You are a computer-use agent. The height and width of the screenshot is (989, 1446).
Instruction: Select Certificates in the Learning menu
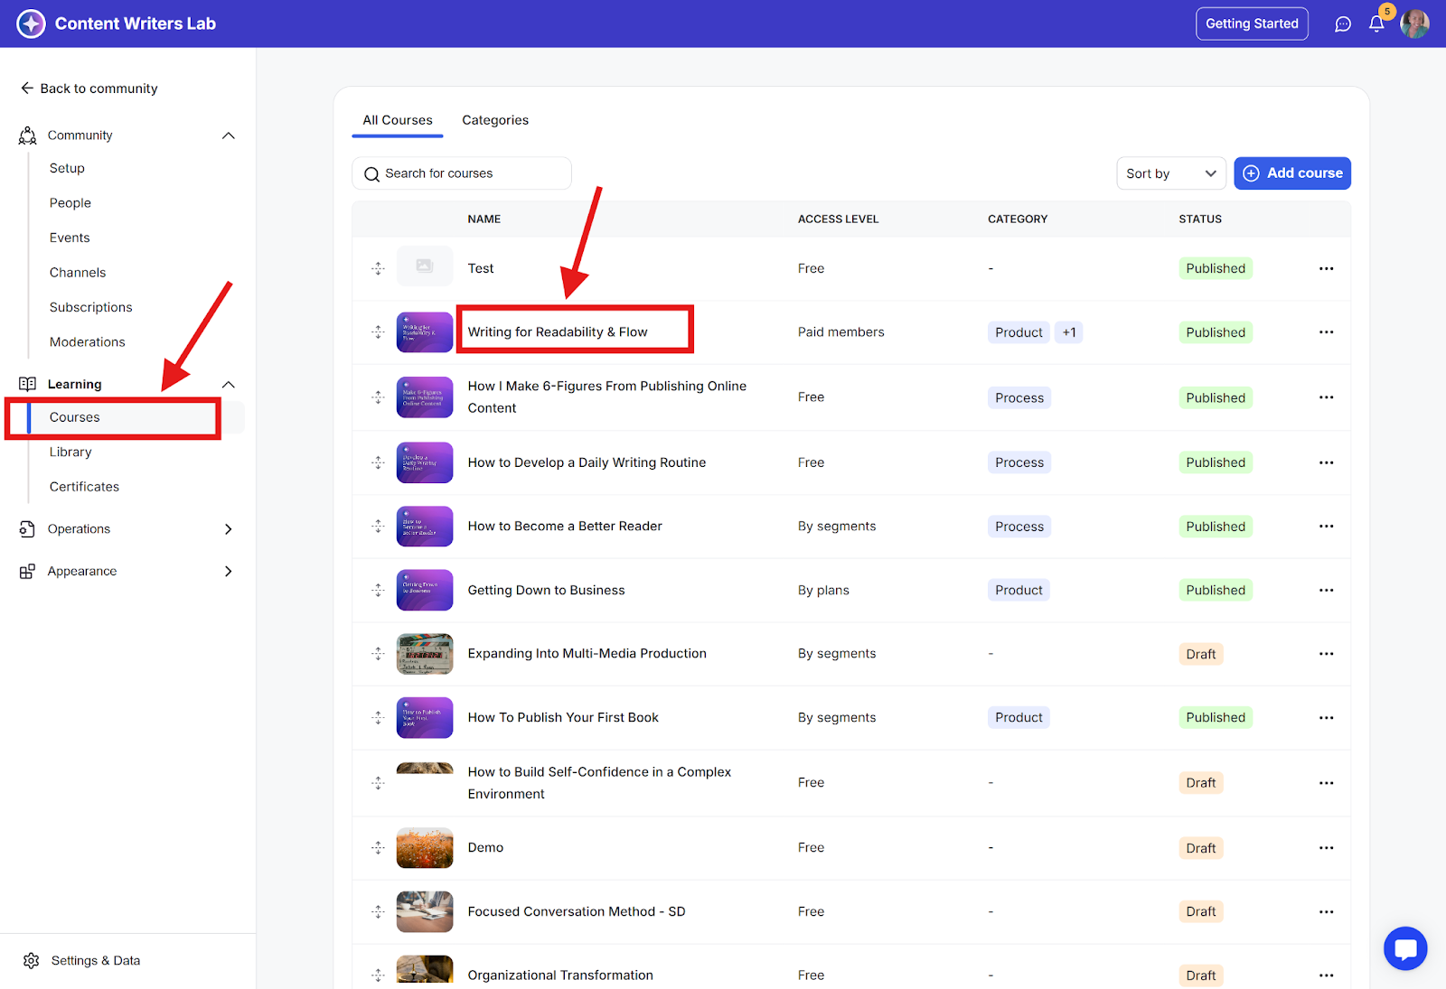(x=84, y=487)
